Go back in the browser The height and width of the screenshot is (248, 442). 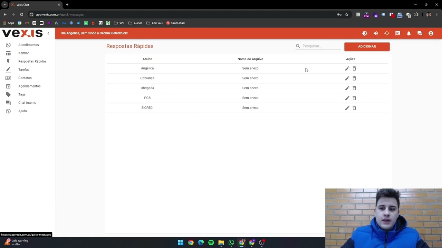(x=5, y=14)
